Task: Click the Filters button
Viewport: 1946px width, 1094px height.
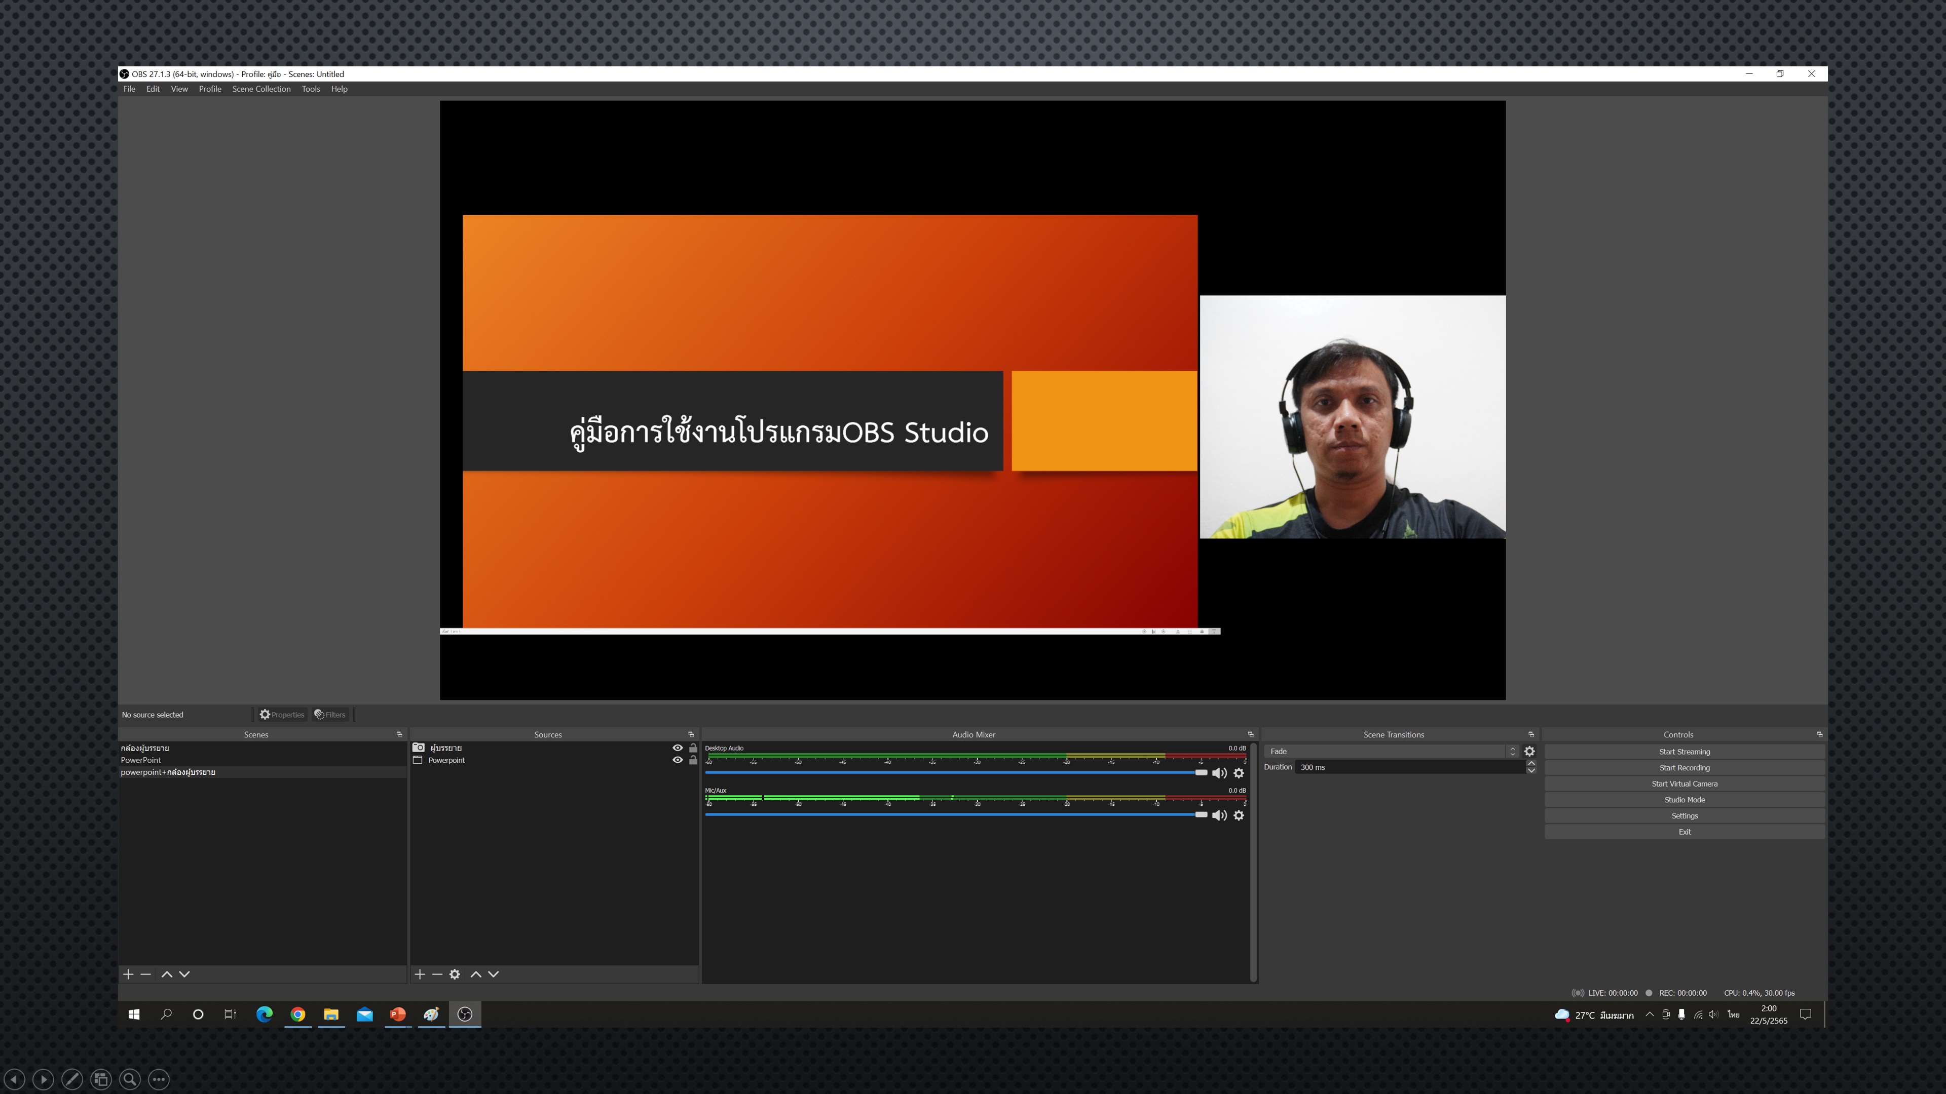Action: [330, 714]
